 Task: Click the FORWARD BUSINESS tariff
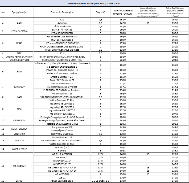pyautogui.click(x=62, y=134)
